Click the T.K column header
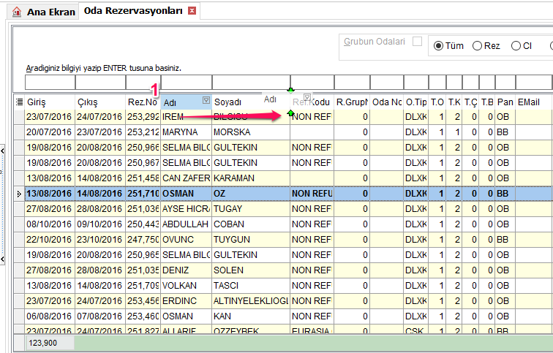The image size is (553, 353). tap(454, 102)
